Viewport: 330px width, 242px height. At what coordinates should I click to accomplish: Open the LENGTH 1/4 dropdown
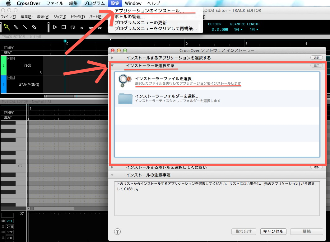tap(254, 30)
